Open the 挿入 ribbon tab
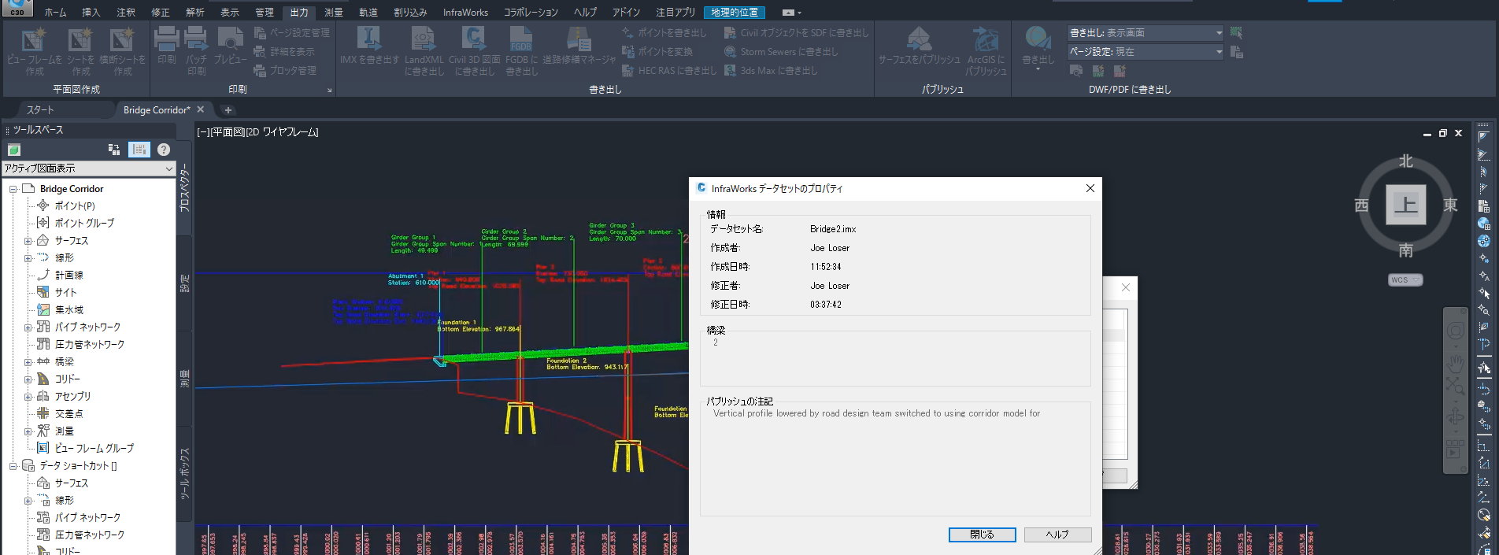This screenshot has height=555, width=1499. pyautogui.click(x=91, y=12)
